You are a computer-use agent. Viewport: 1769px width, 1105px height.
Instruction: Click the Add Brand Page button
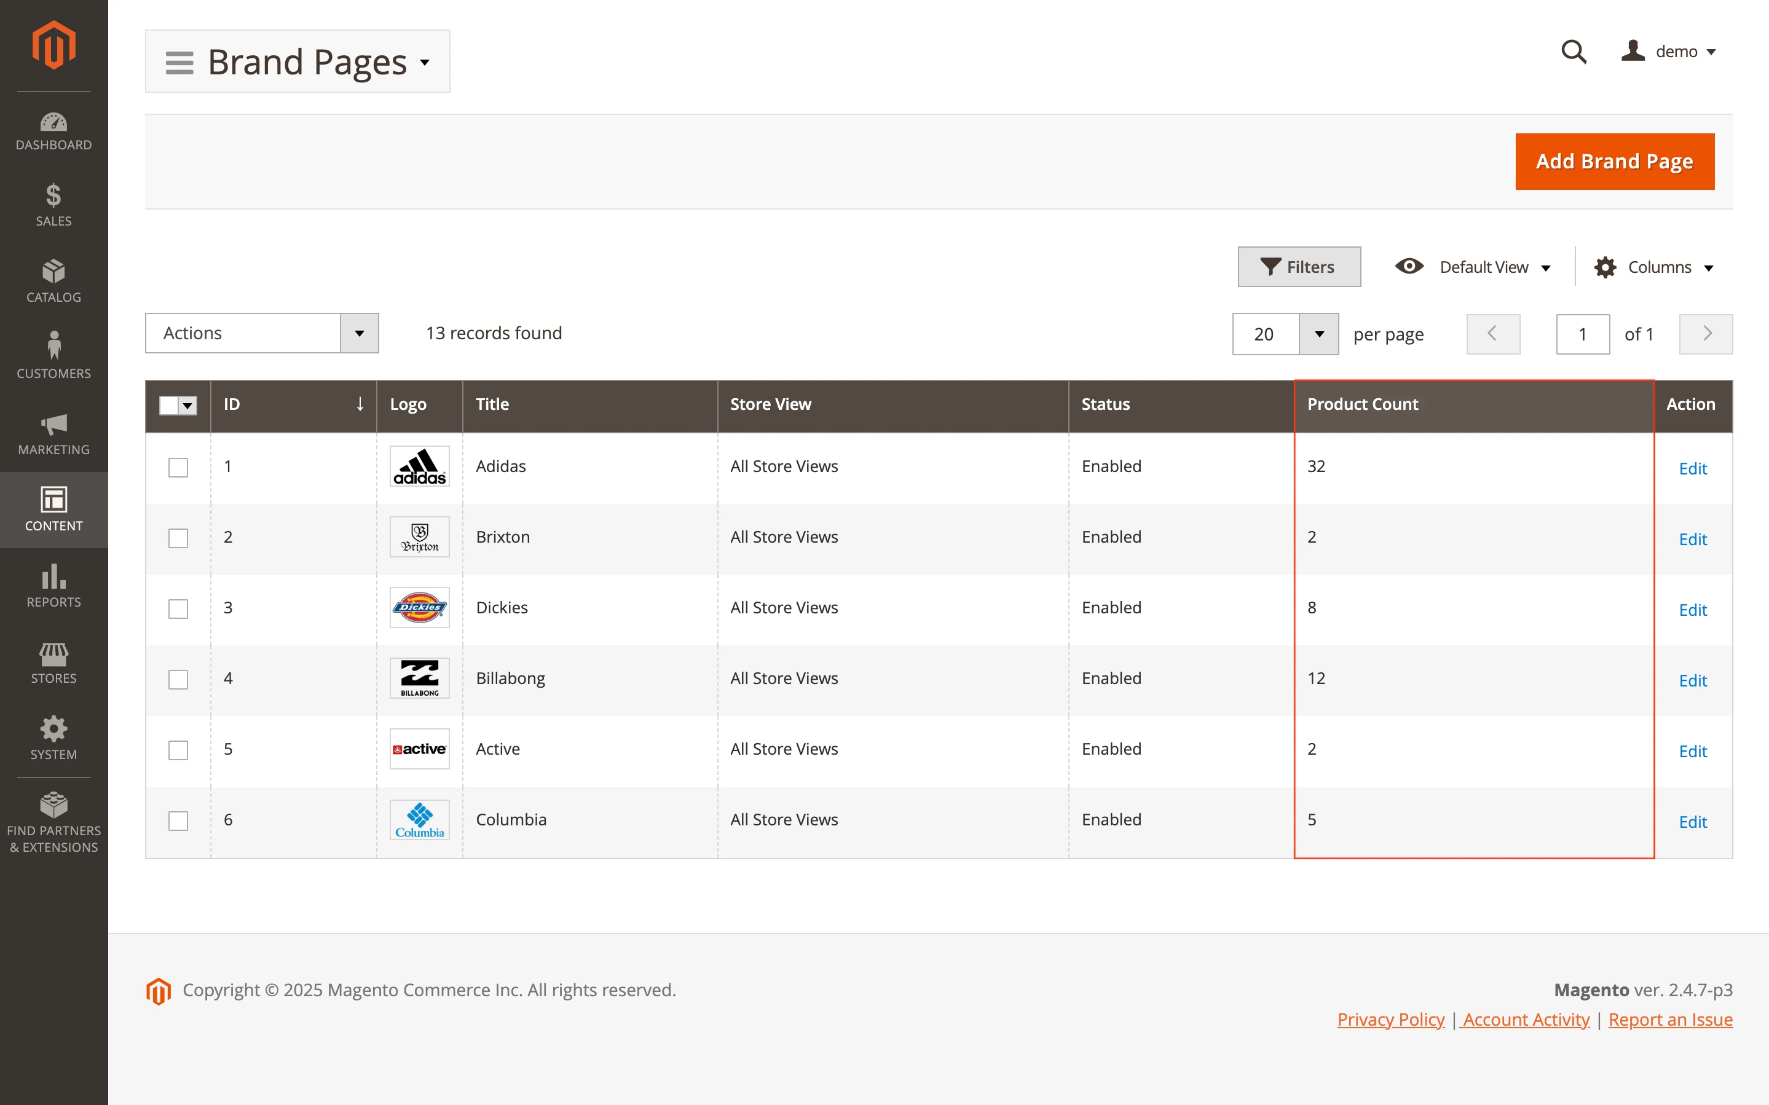pyautogui.click(x=1614, y=162)
